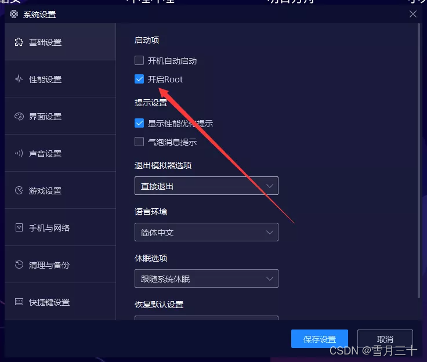427x362 pixels.
Task: Click the settings panel vertical scrollbar
Action: 419,161
